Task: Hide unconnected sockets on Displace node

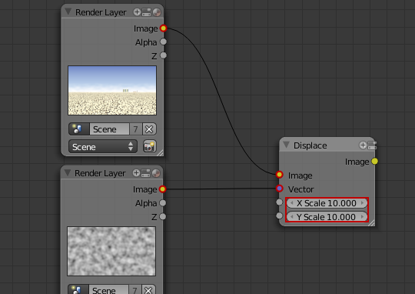Action: pos(363,145)
